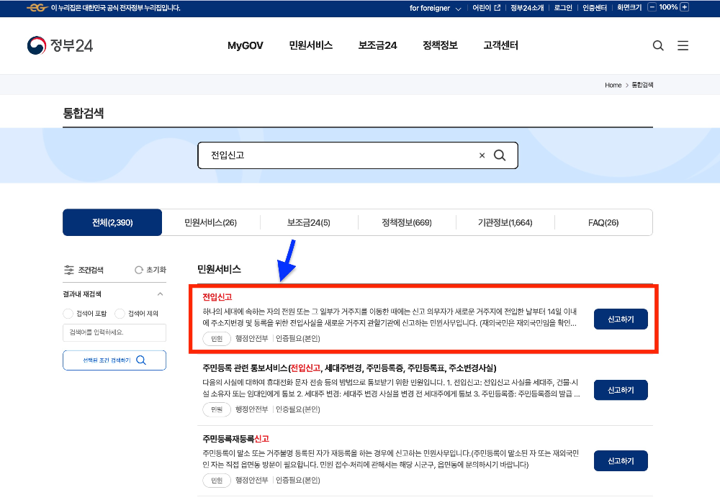Image resolution: width=720 pixels, height=500 pixels.
Task: Click the 로그인 link in the top bar
Action: [x=562, y=7]
